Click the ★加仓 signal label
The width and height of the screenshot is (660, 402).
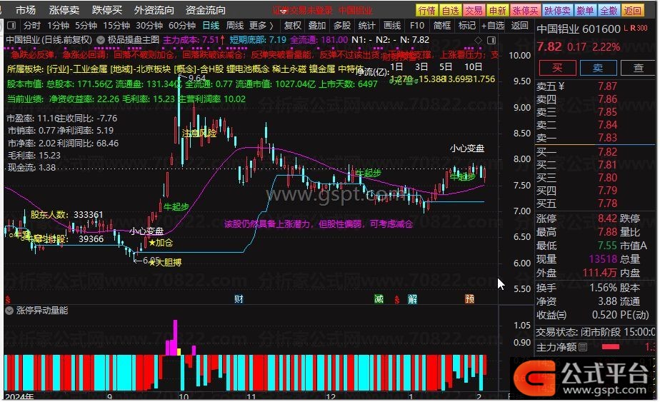click(161, 243)
